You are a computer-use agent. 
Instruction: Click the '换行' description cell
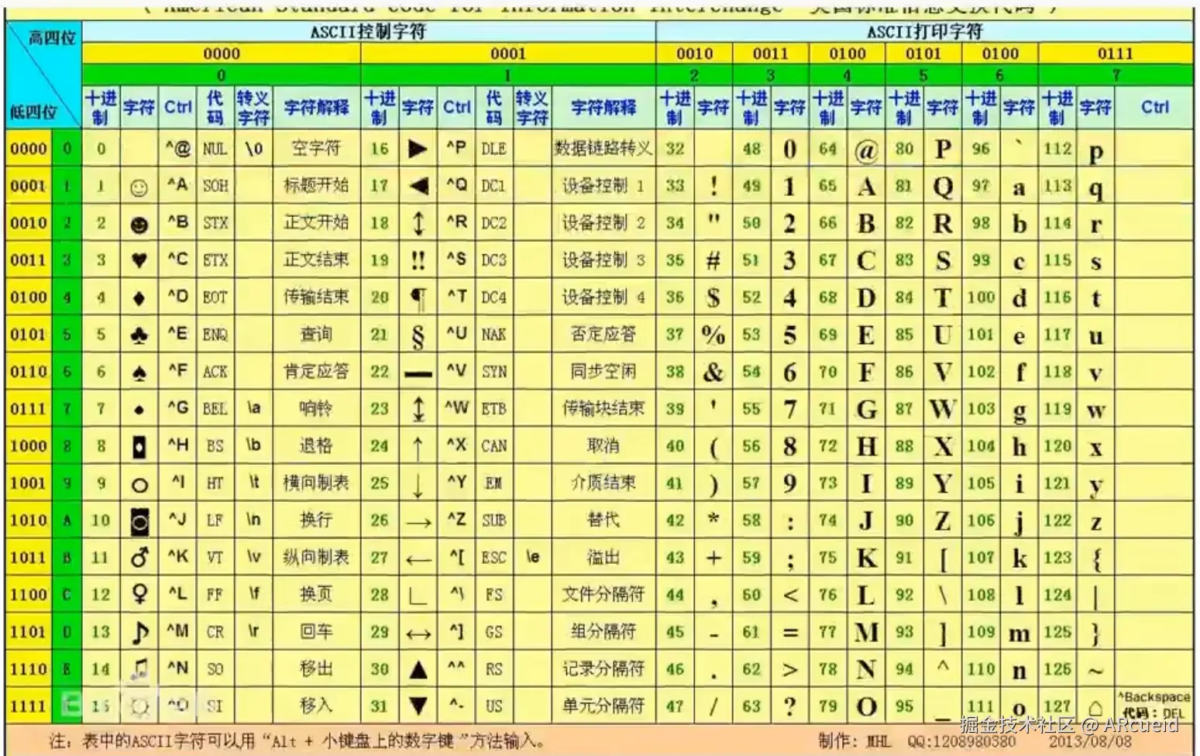click(x=316, y=520)
